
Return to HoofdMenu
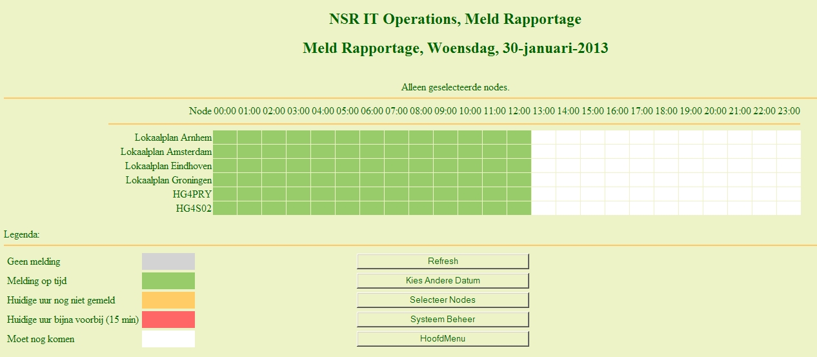pyautogui.click(x=443, y=339)
